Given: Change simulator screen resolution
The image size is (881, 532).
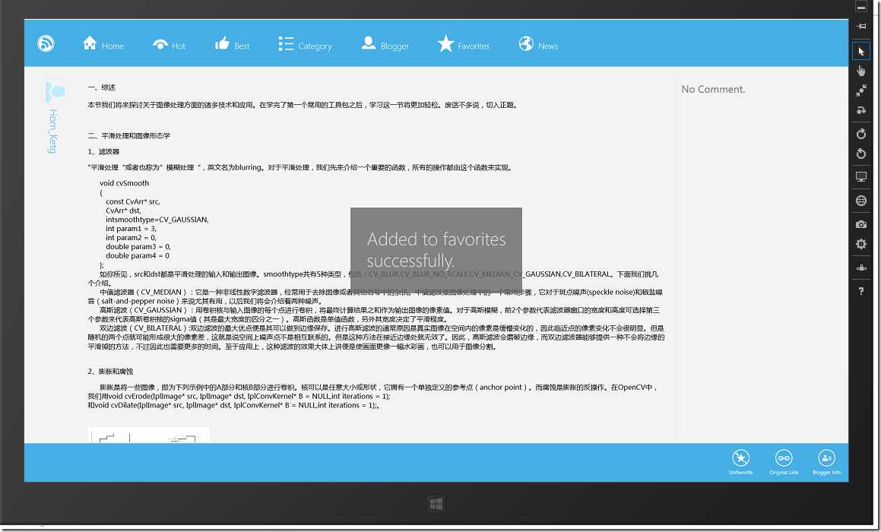Looking at the screenshot, I should 860,178.
